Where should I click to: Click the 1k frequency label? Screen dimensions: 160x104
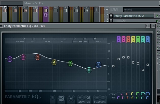click(x=64, y=91)
